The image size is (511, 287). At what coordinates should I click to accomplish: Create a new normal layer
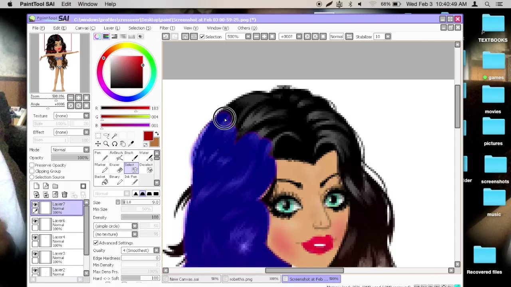pos(36,186)
